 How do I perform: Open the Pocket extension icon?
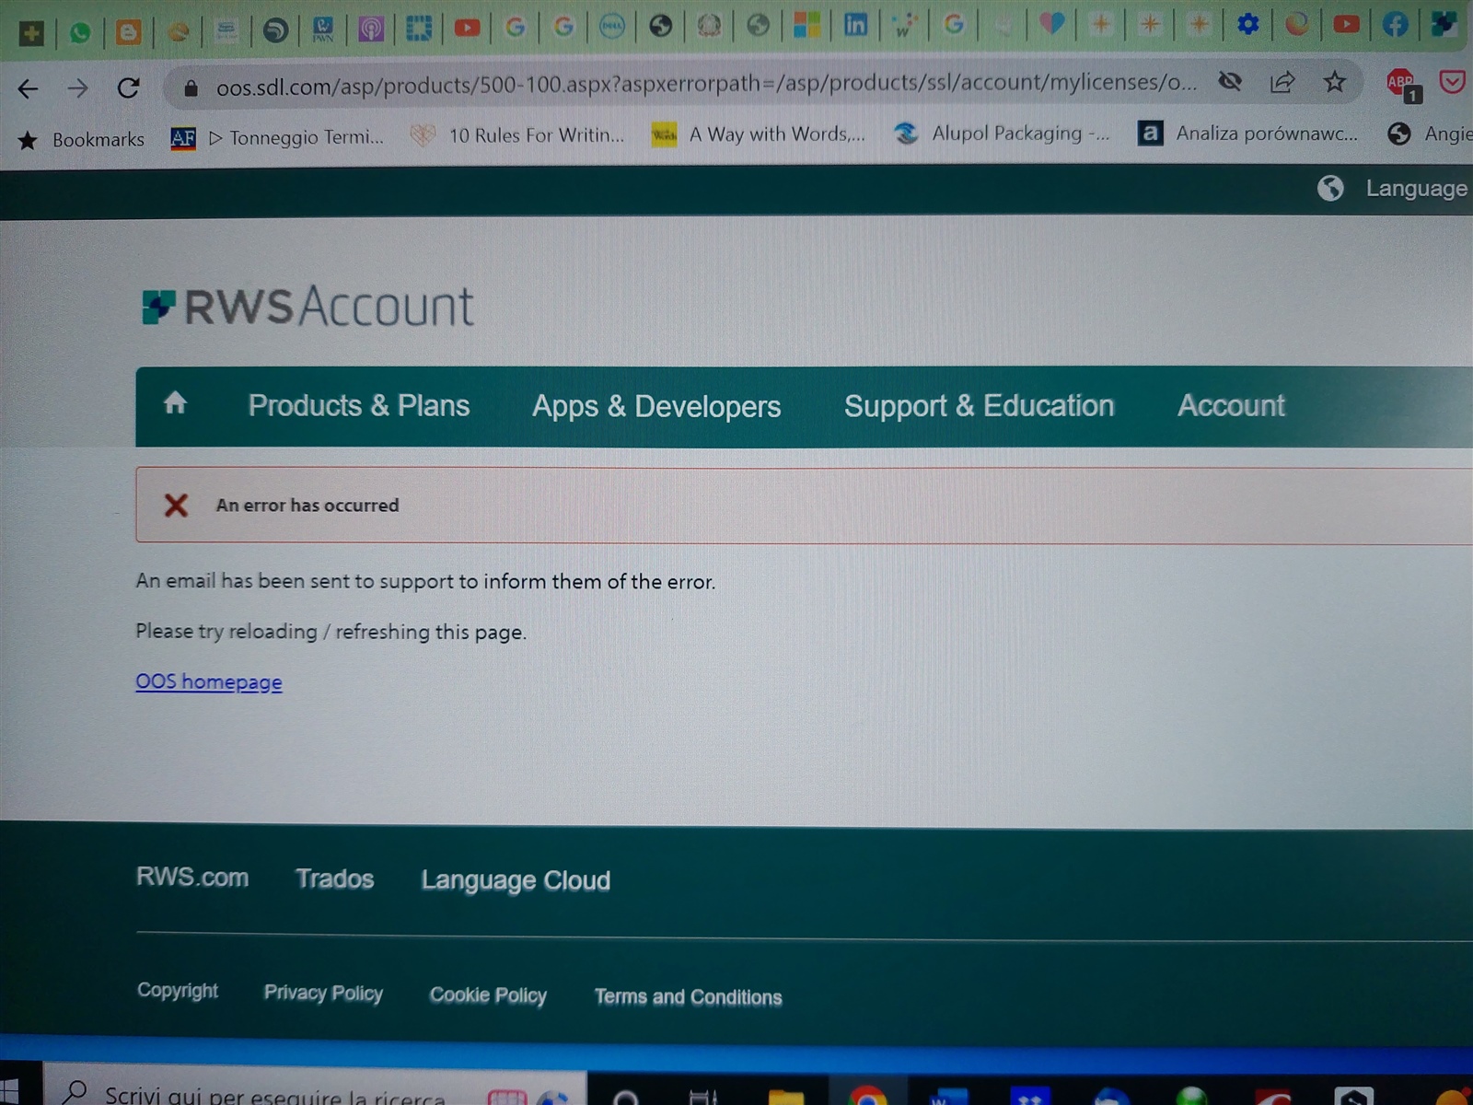(1453, 82)
